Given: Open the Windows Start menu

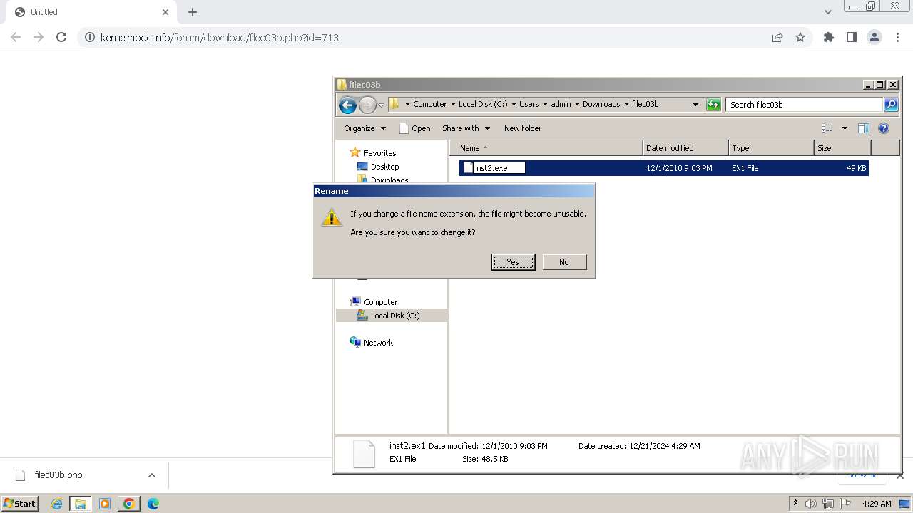Looking at the screenshot, I should point(19,503).
